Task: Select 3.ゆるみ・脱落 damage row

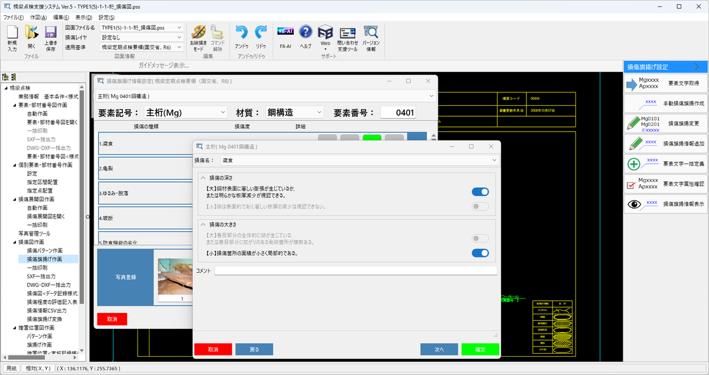Action: pos(145,193)
